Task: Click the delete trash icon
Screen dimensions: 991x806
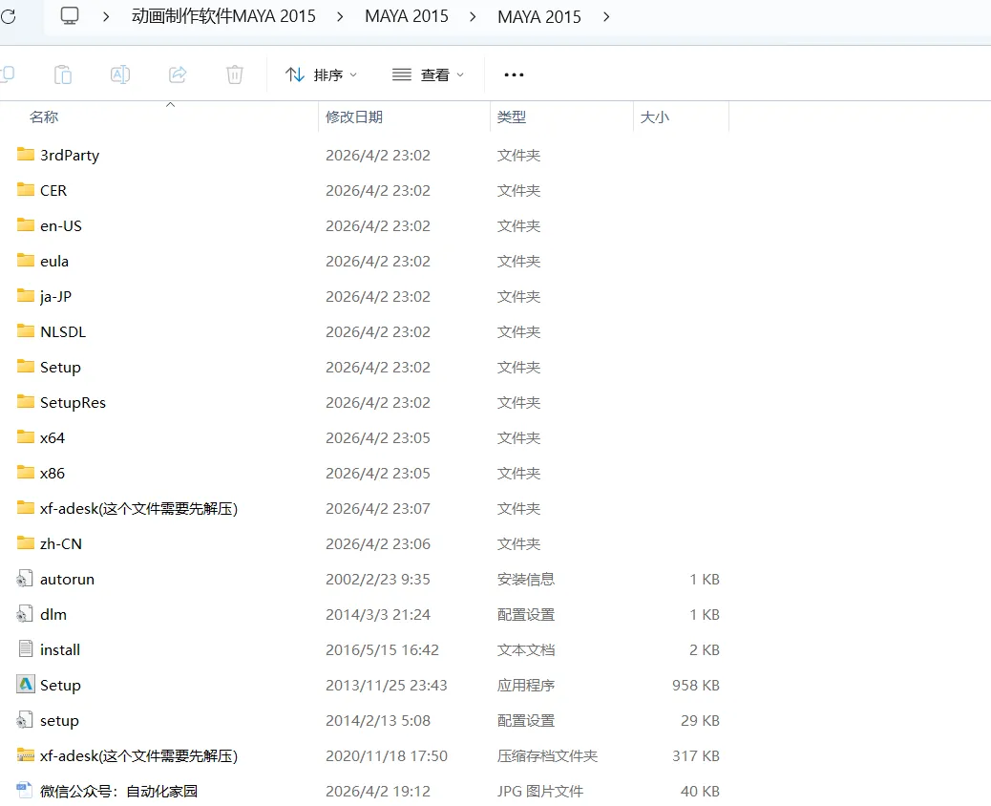Action: [235, 74]
